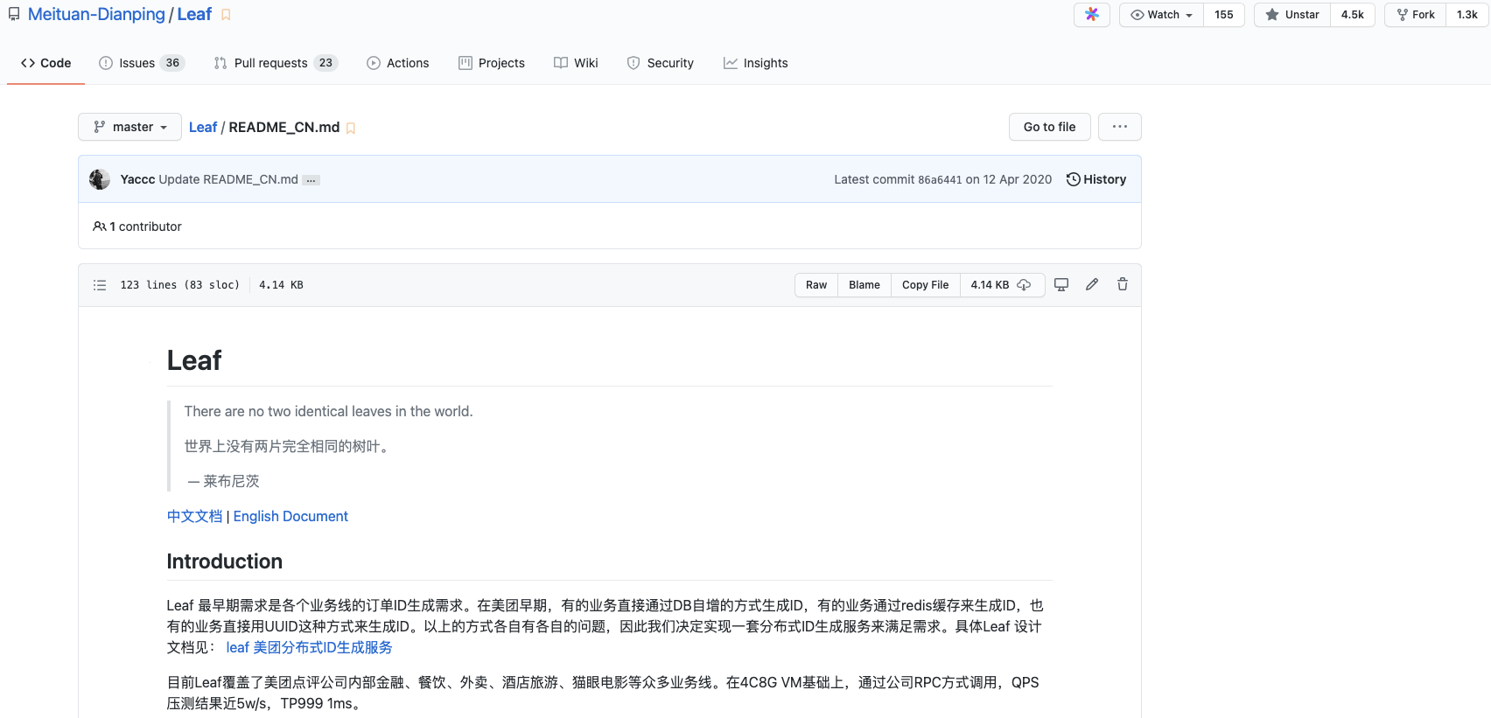Image resolution: width=1491 pixels, height=718 pixels.
Task: Open the three-dot more options menu
Action: (1120, 127)
